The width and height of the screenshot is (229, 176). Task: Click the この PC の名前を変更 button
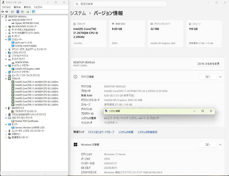click(x=208, y=64)
